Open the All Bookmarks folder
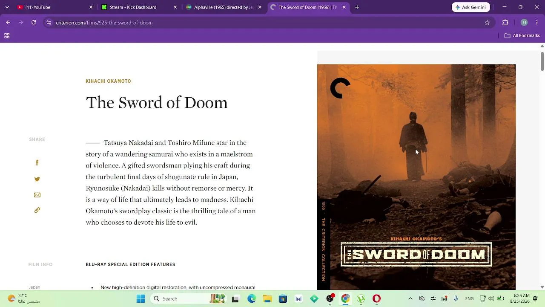Screen dimensions: 545x307 (522, 36)
